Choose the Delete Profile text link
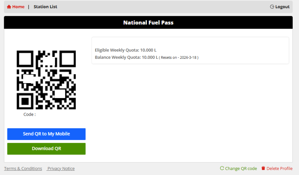This screenshot has width=299, height=175. tap(280, 168)
